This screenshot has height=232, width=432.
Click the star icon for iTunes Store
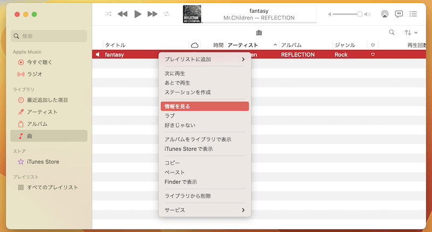click(21, 162)
